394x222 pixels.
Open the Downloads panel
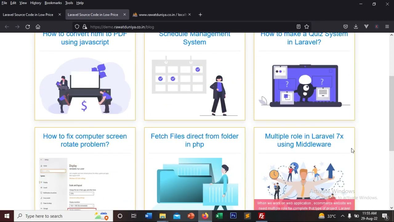pos(356,27)
